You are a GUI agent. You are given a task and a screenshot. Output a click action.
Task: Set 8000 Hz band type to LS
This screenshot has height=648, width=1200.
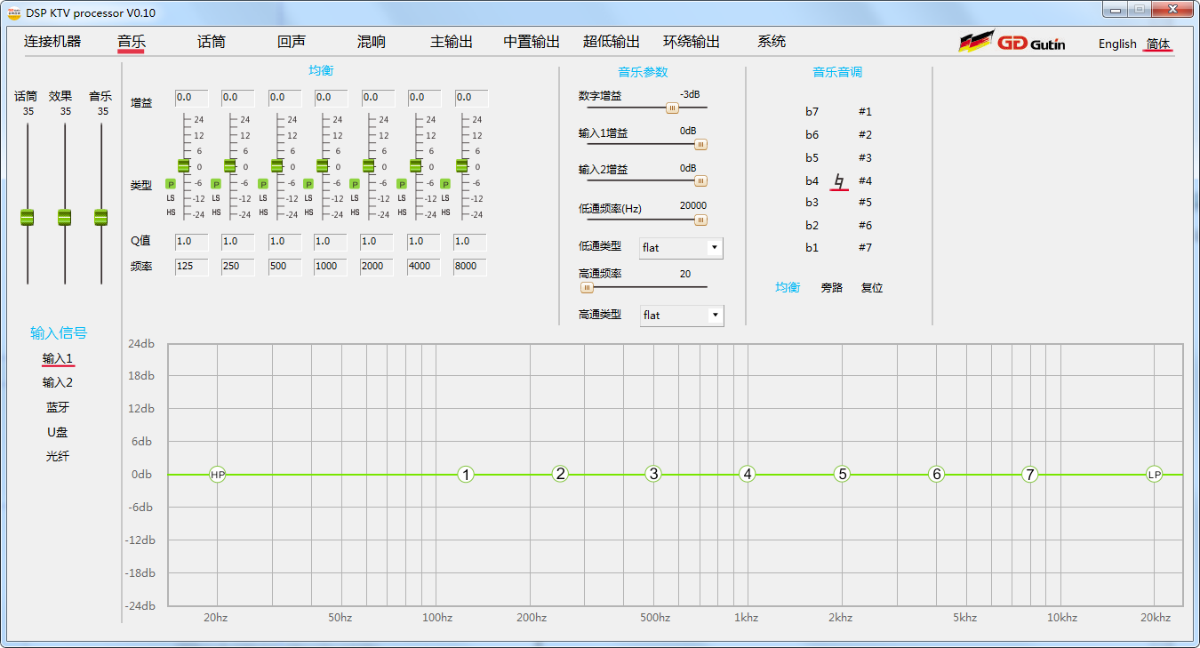446,198
